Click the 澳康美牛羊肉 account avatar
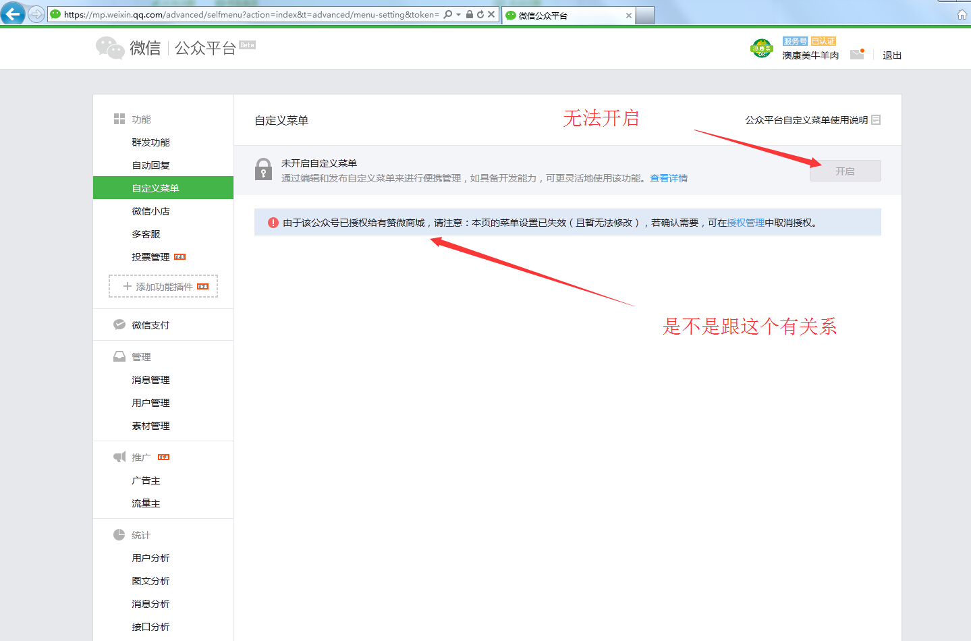Viewport: 971px width, 641px height. point(762,48)
